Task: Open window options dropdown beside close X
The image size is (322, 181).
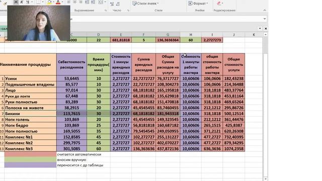Action: point(260,29)
